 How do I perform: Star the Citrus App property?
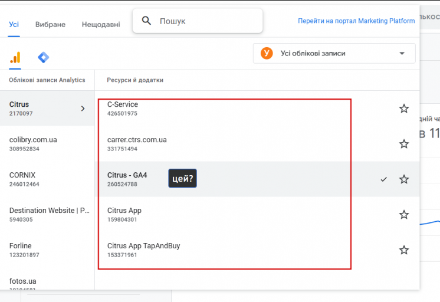click(x=404, y=215)
